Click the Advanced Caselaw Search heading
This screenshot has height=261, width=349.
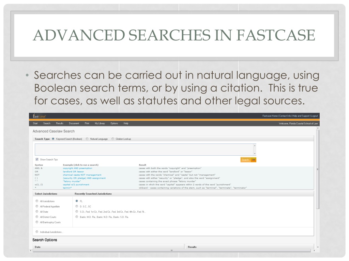click(x=54, y=131)
